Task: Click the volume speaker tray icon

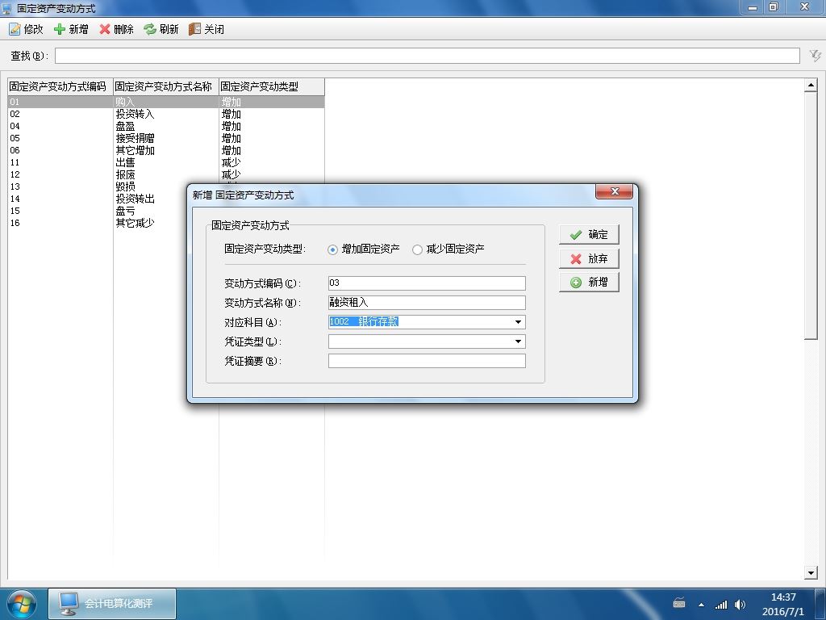Action: [740, 605]
